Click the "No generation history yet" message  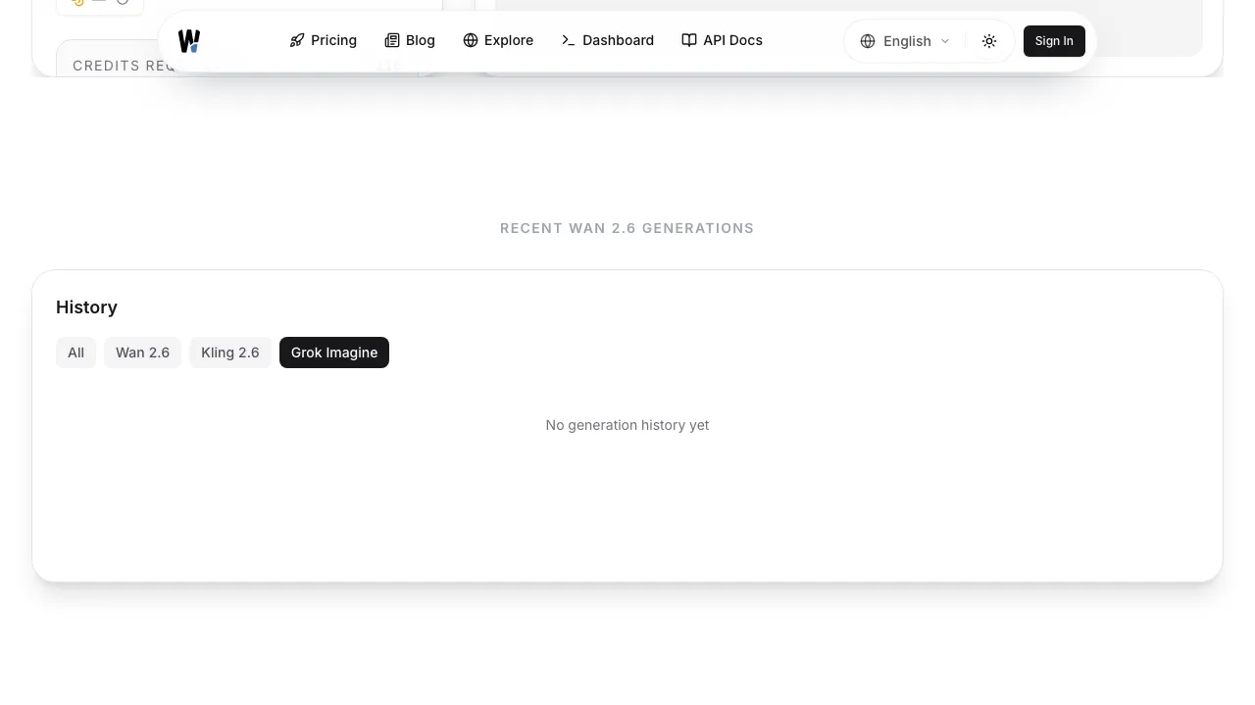tap(627, 425)
